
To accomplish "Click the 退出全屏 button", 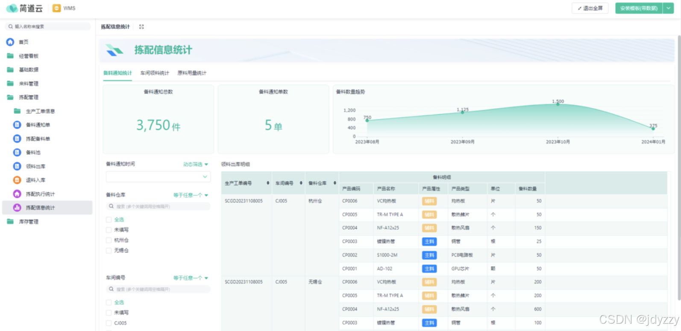I will point(590,8).
